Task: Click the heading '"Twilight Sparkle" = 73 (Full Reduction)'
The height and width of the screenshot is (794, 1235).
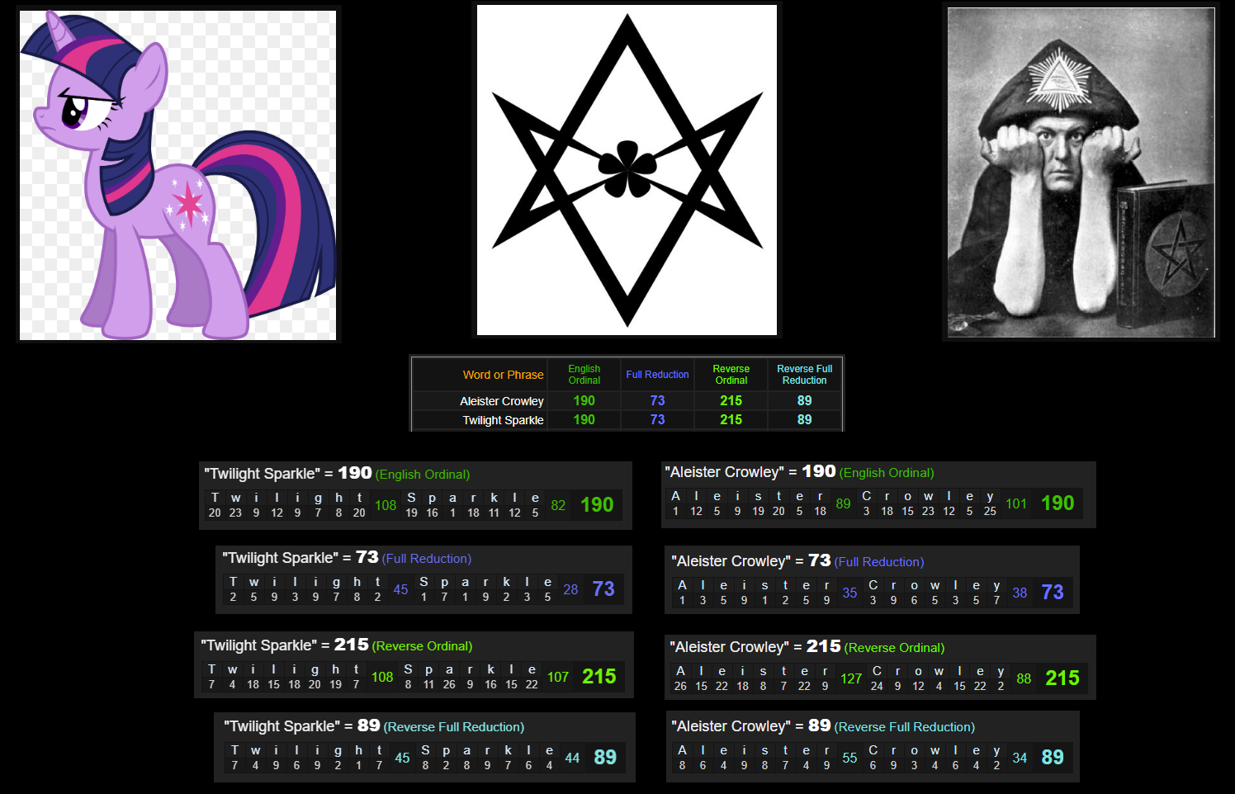Action: pos(347,557)
